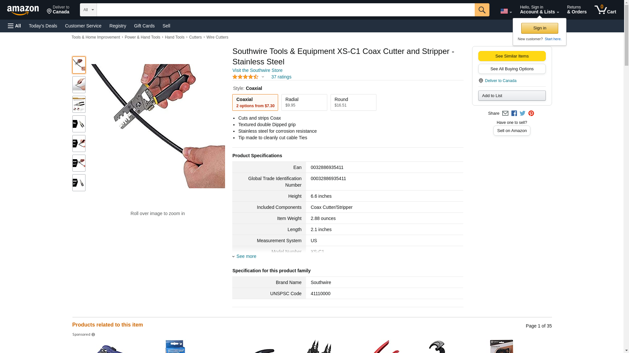Share product via the email envelope icon
The image size is (629, 353).
pos(505,113)
